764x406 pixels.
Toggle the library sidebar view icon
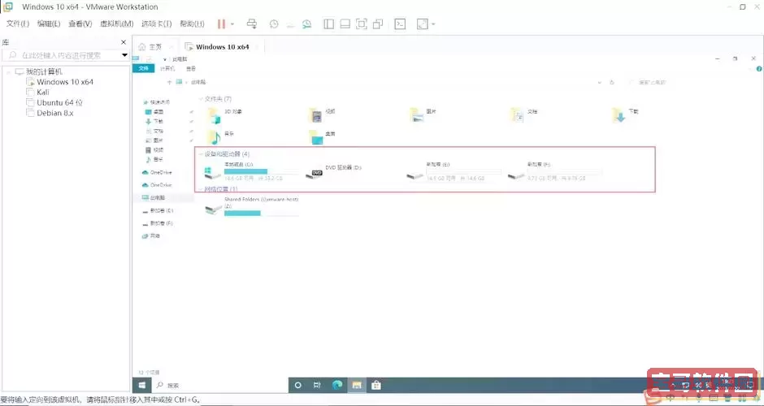click(329, 24)
